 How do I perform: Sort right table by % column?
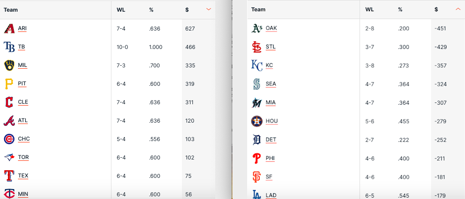pyautogui.click(x=400, y=9)
